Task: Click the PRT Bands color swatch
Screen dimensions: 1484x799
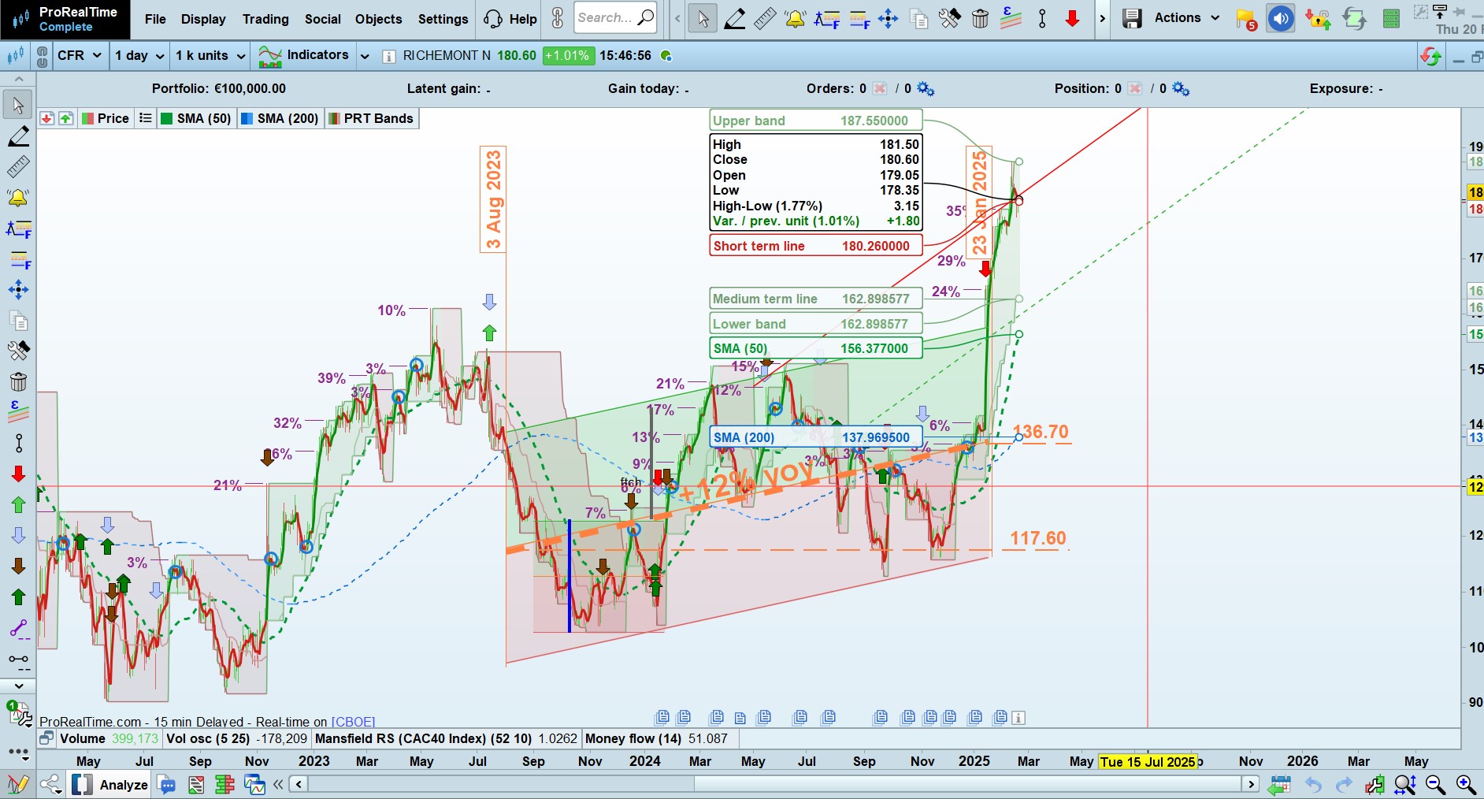Action: [x=334, y=118]
